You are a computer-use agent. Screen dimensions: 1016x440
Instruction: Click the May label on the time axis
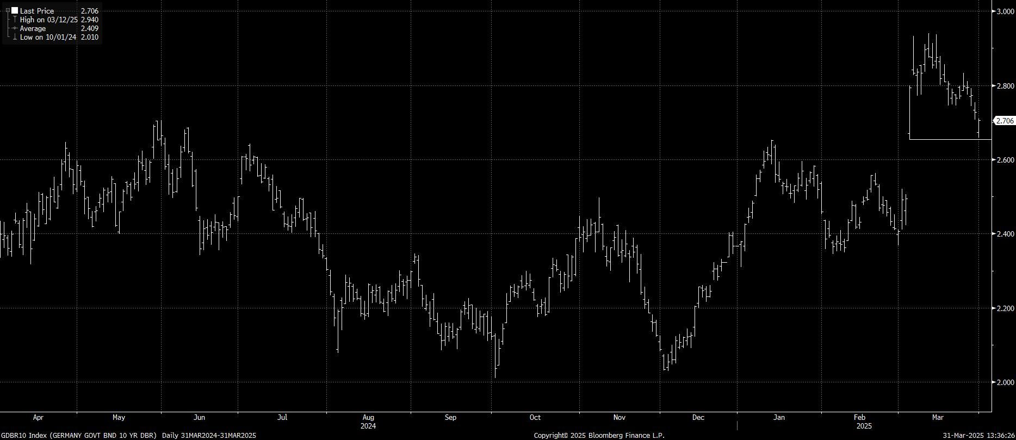click(x=119, y=418)
